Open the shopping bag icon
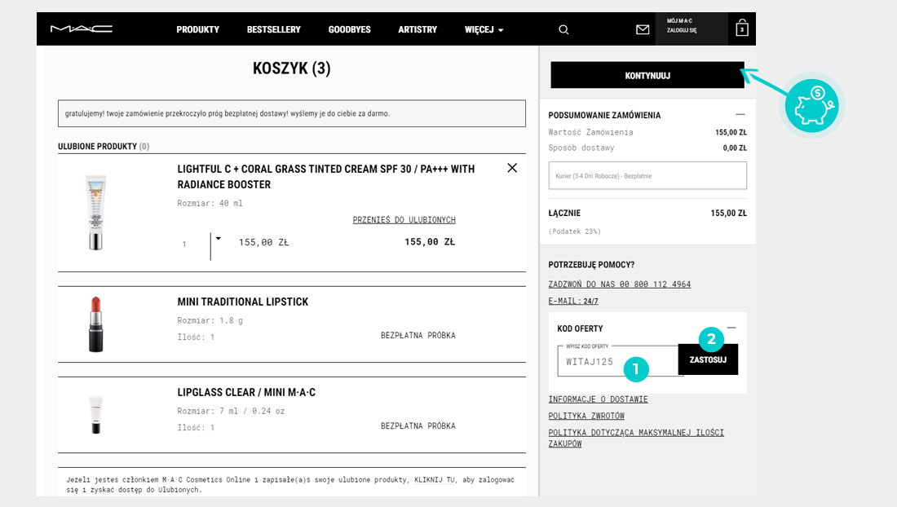897x507 pixels. coord(742,28)
